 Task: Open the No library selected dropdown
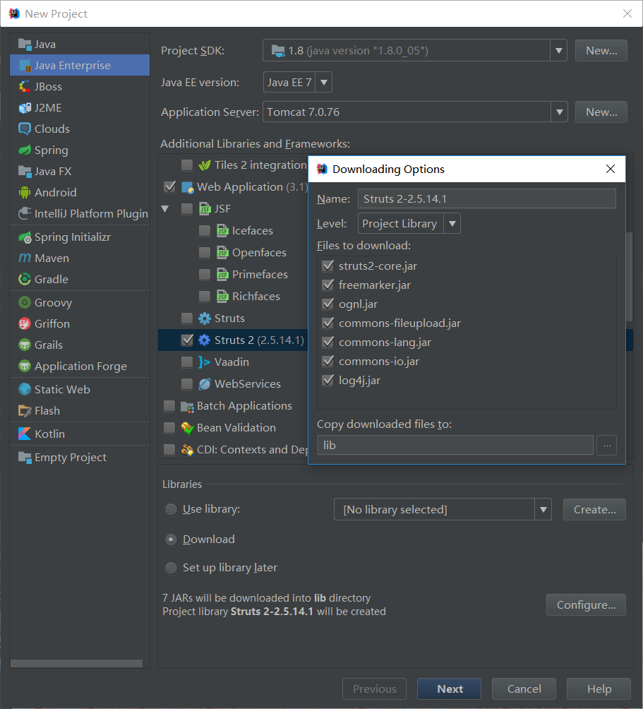tap(543, 510)
